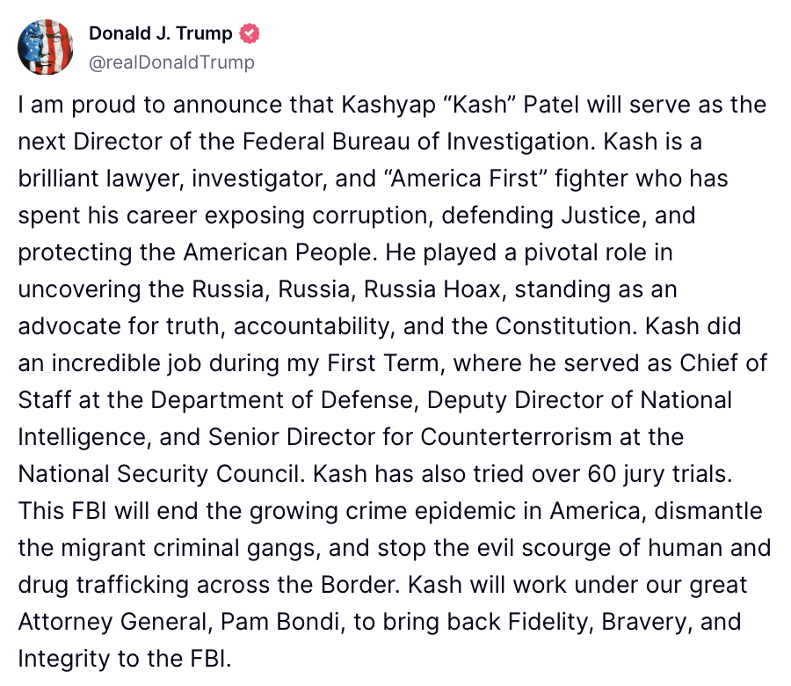Viewport: 791px width, 686px height.
Task: Open the Donald J. Trump display name
Action: [161, 33]
